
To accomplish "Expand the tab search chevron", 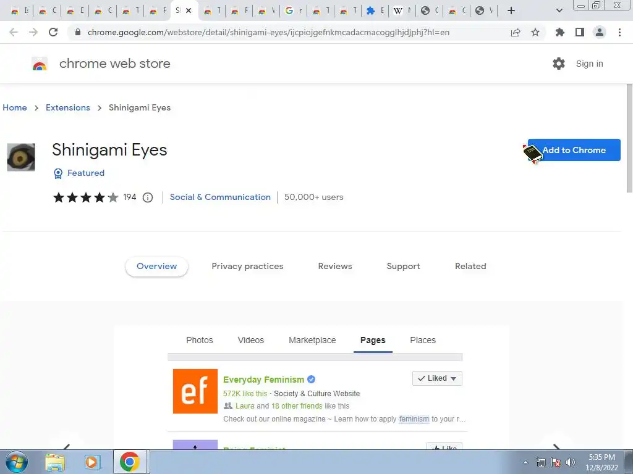I will pyautogui.click(x=559, y=10).
